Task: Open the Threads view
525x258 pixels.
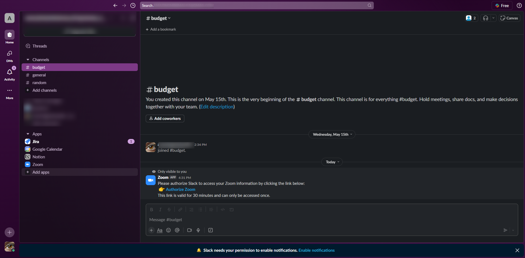Action: point(40,46)
